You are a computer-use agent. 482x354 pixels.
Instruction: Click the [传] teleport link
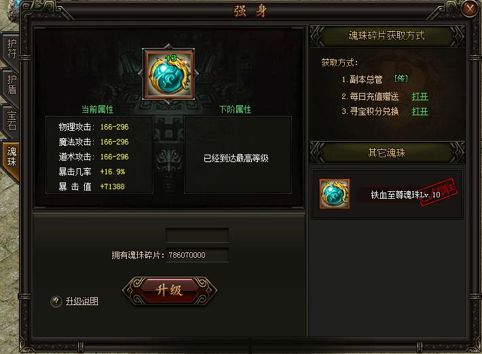[x=401, y=79]
